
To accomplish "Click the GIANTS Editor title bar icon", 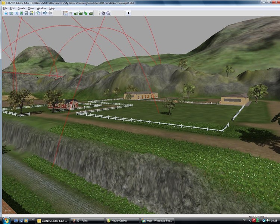I will [4, 3].
